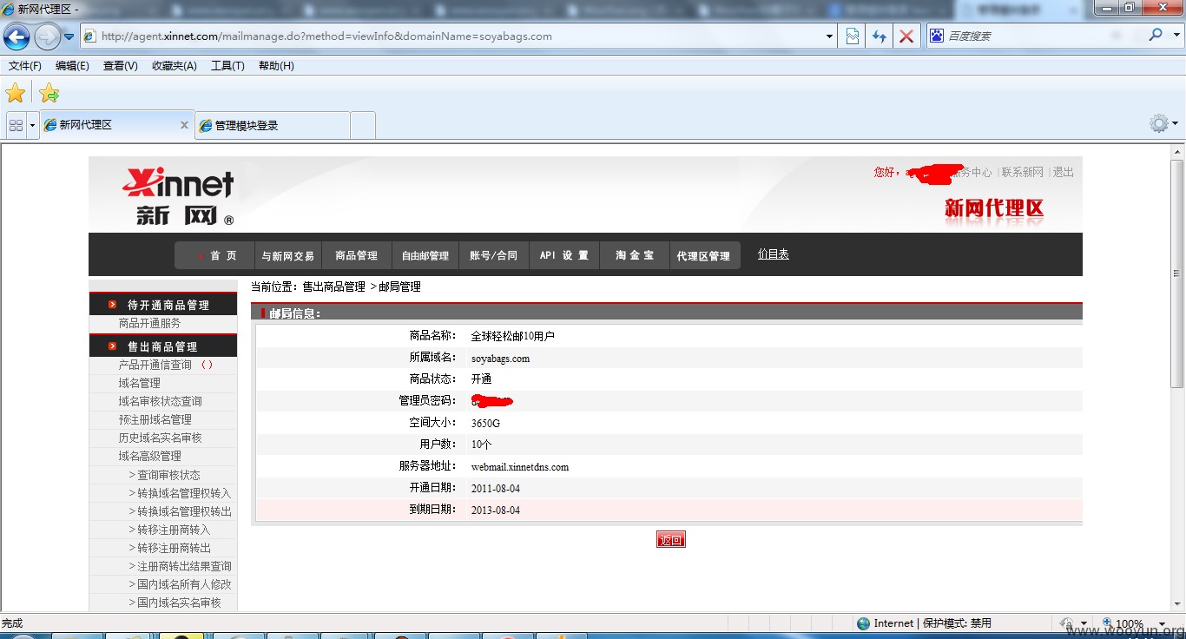
Task: Expand 域名高级管理 in the sidebar
Action: tap(149, 456)
